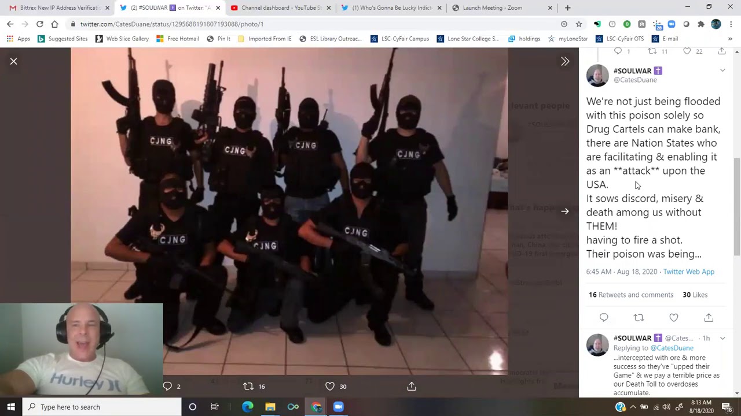The image size is (741, 416).
Task: Open E-mail bookmark
Action: [665, 39]
